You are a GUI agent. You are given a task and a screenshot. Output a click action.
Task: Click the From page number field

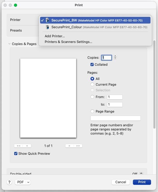(x=115, y=97)
